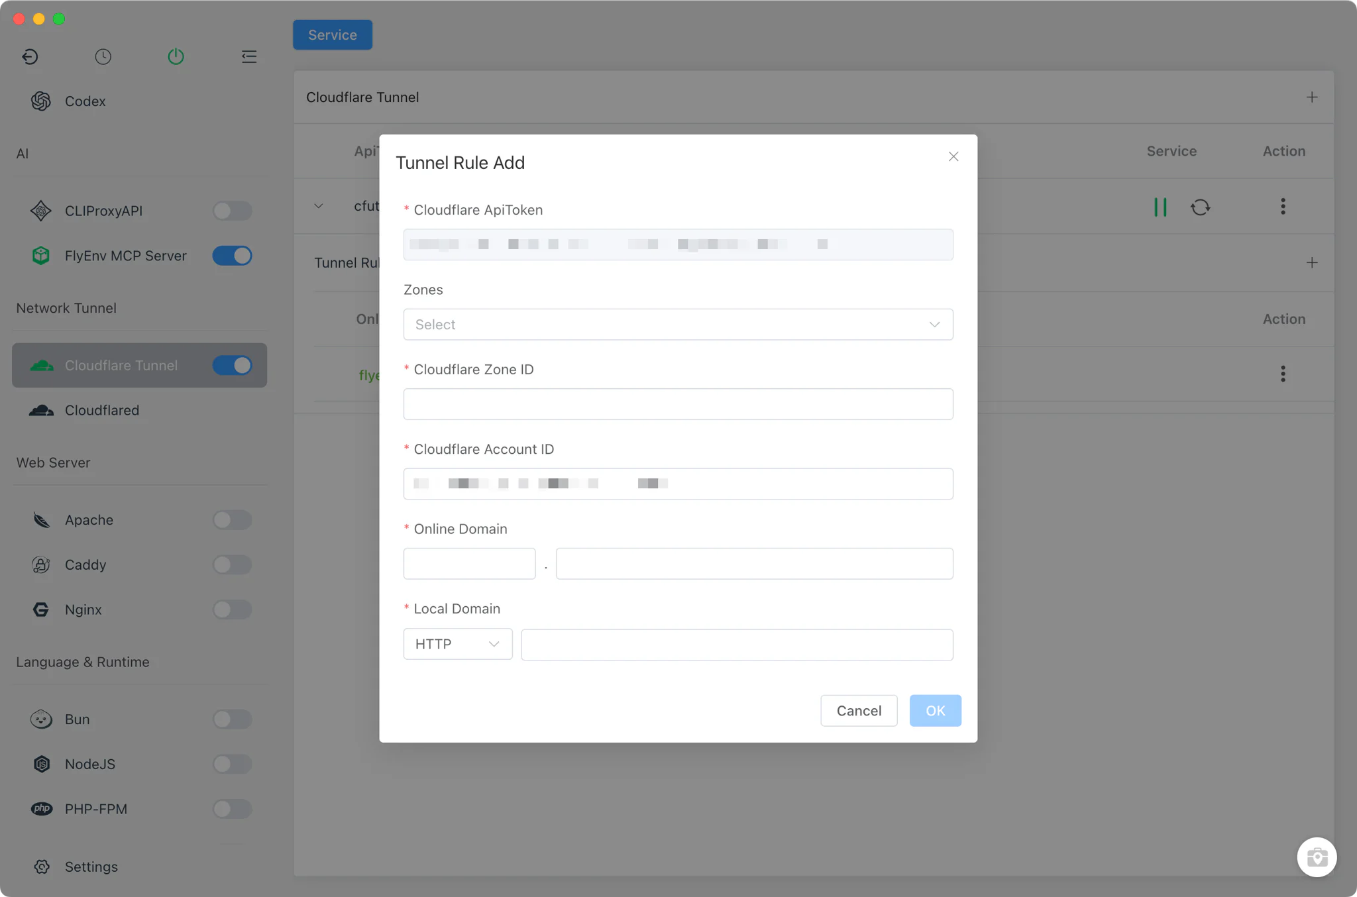Image resolution: width=1357 pixels, height=897 pixels.
Task: Click the PHP-FPM php icon
Action: pyautogui.click(x=41, y=809)
